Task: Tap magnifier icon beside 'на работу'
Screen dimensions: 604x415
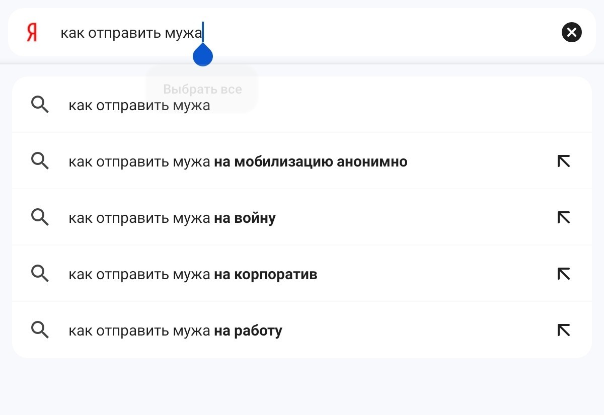Action: tap(40, 330)
